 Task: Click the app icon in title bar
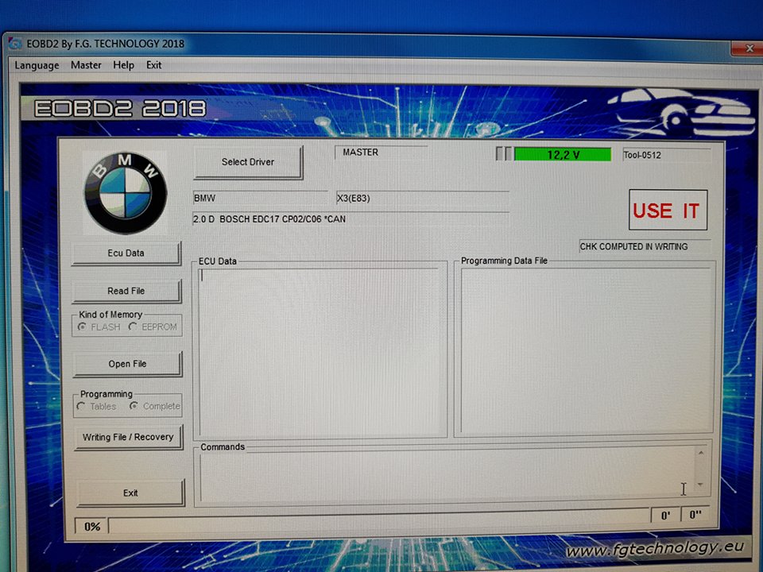click(x=16, y=44)
